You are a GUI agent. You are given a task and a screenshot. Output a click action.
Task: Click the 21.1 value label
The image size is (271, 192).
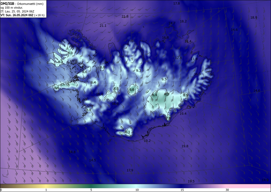103,25
